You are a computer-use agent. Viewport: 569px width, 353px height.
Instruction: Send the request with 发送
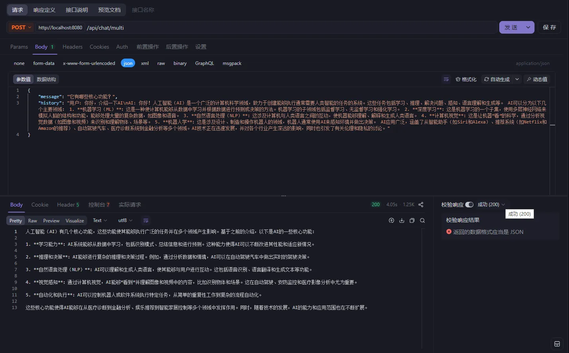point(511,27)
